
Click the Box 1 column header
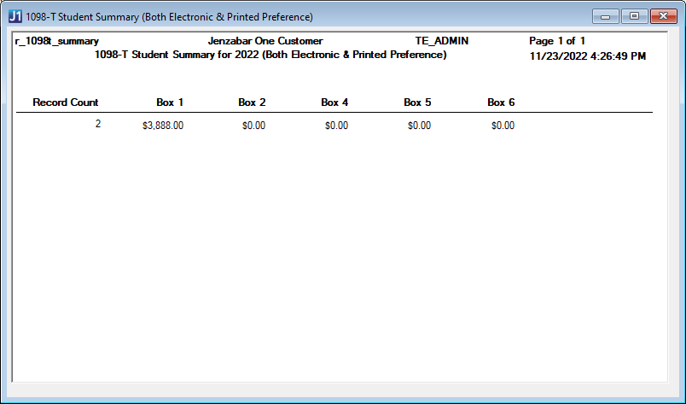pyautogui.click(x=170, y=102)
